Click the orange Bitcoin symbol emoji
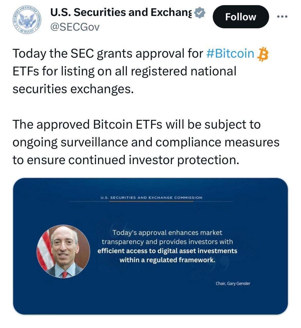The height and width of the screenshot is (328, 301). click(263, 54)
